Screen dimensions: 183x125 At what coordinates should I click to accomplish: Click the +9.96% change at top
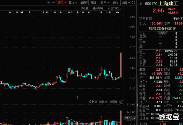pyautogui.click(x=173, y=13)
